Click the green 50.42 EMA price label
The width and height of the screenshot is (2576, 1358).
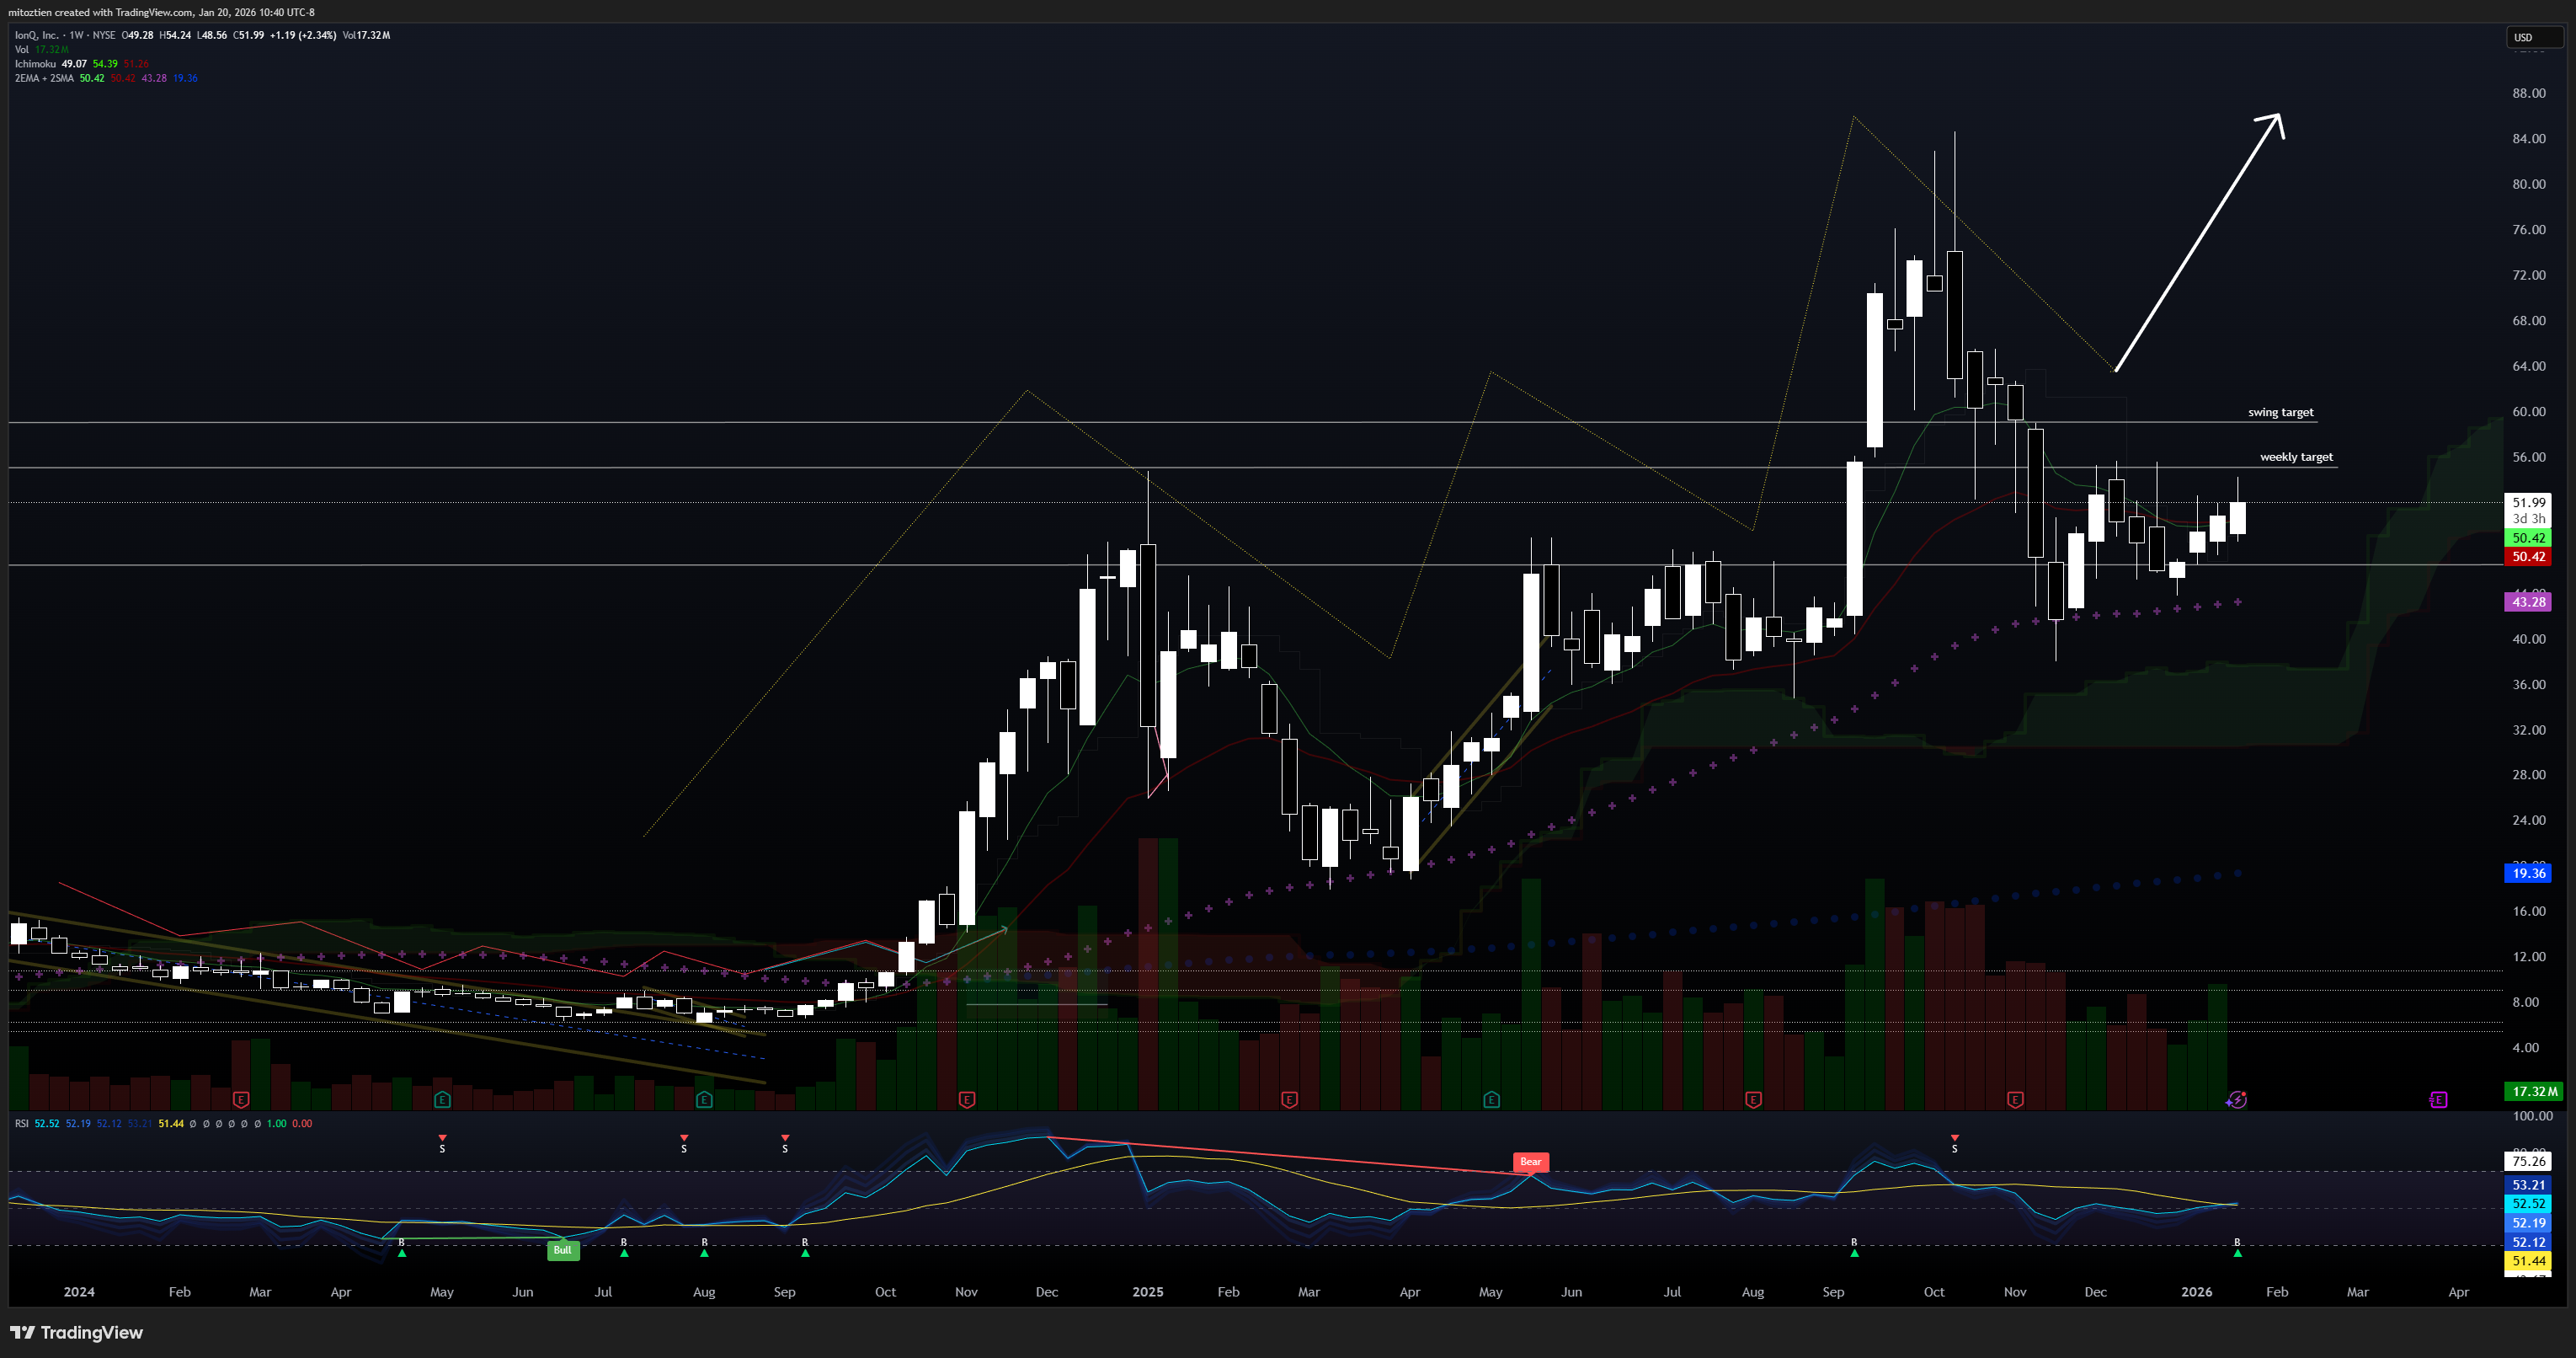coord(2528,538)
